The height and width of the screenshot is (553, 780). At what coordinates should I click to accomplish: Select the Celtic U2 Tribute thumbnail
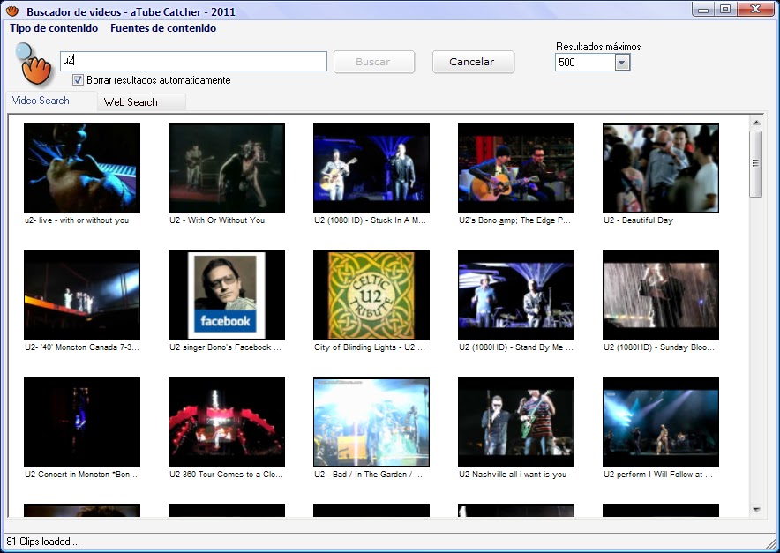[371, 295]
